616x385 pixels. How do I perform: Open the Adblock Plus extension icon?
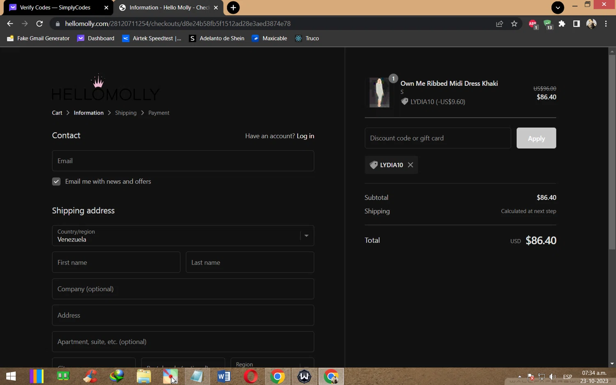533,24
